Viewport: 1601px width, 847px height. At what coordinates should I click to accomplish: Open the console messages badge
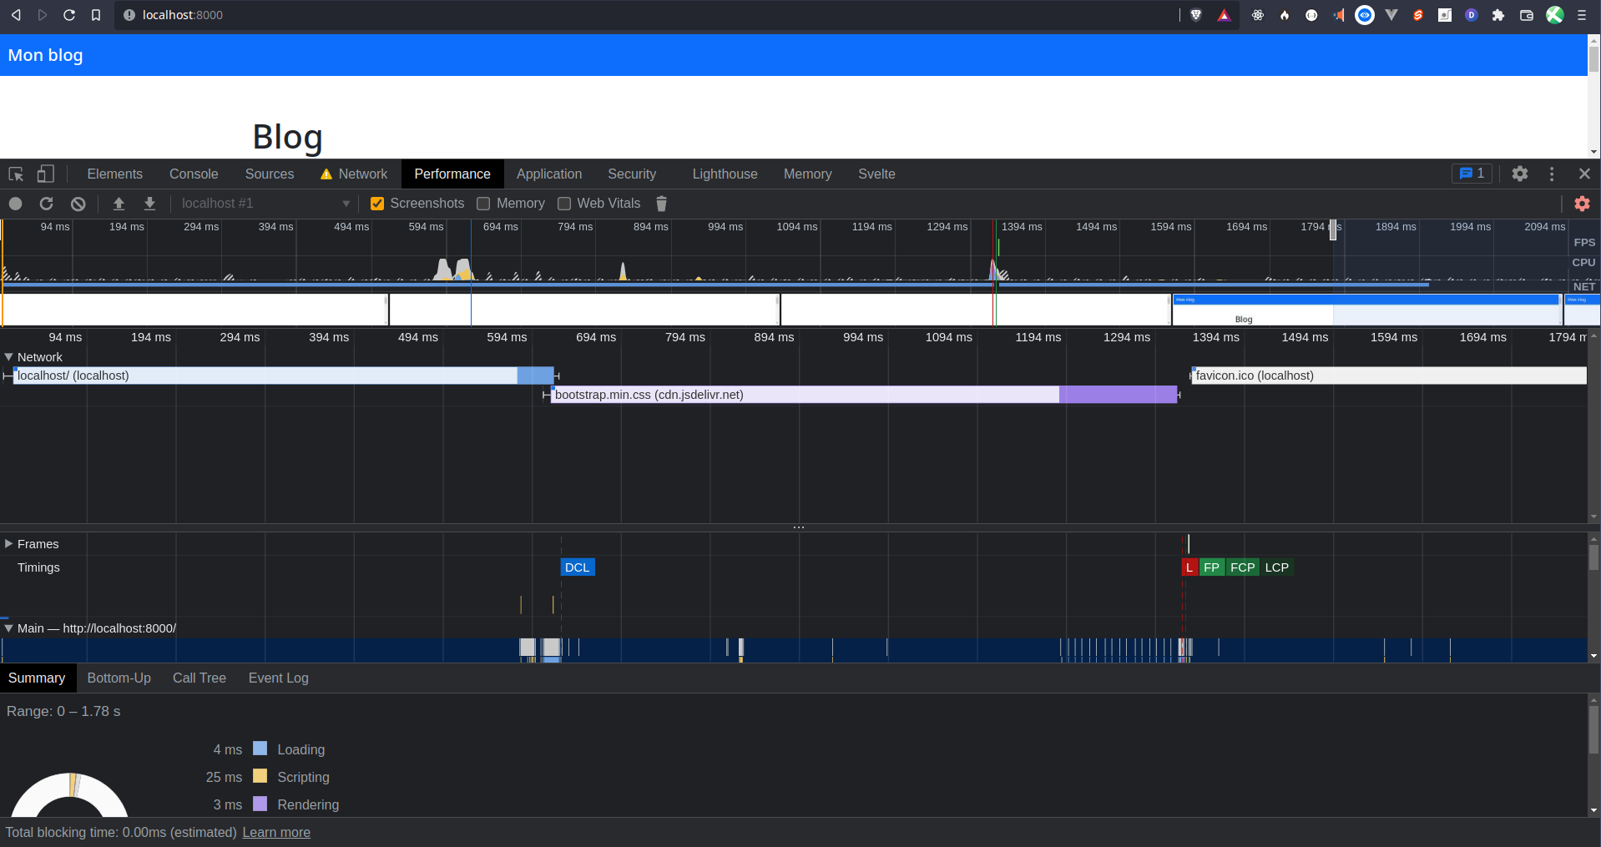click(1472, 174)
